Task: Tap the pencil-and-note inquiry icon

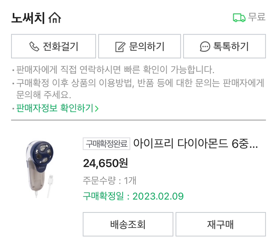Action: tap(120, 47)
